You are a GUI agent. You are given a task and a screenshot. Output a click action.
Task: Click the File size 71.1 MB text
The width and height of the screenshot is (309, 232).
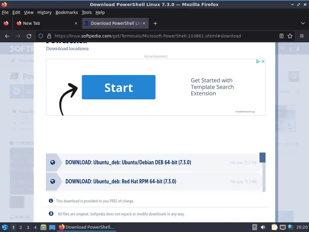pos(243,182)
